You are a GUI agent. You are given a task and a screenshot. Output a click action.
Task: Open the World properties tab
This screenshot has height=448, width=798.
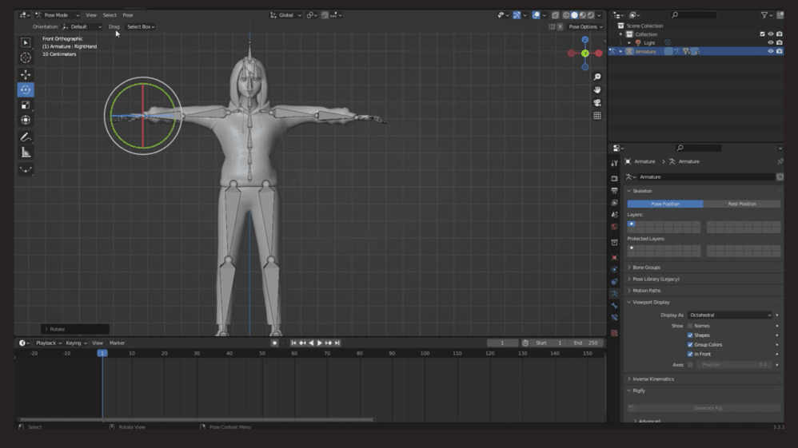tap(614, 227)
